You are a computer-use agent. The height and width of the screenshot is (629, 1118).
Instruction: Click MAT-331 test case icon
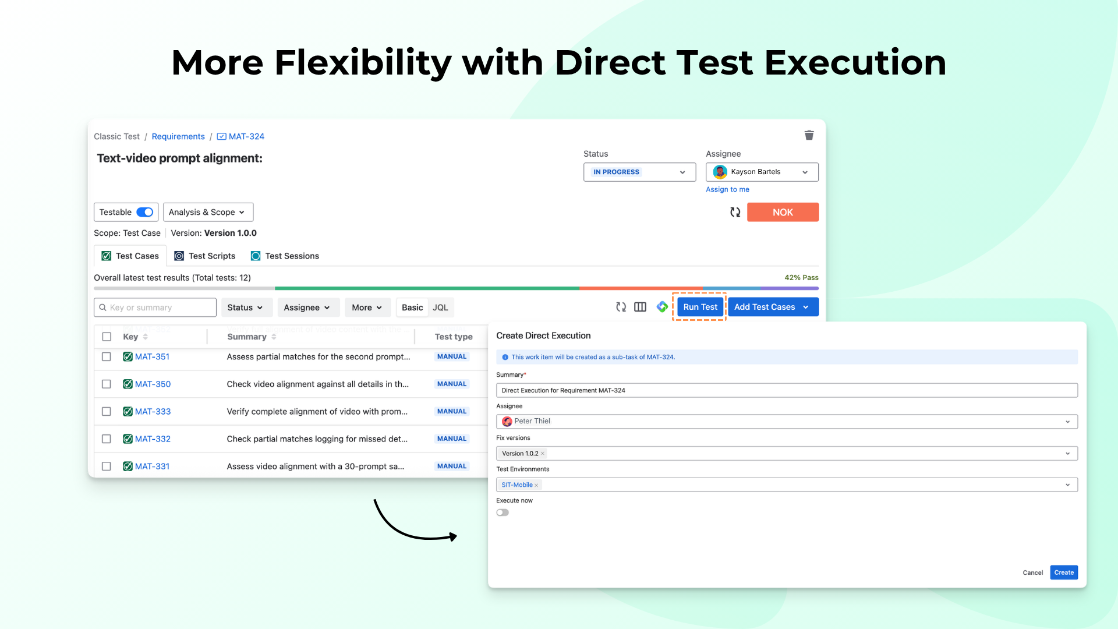coord(128,466)
